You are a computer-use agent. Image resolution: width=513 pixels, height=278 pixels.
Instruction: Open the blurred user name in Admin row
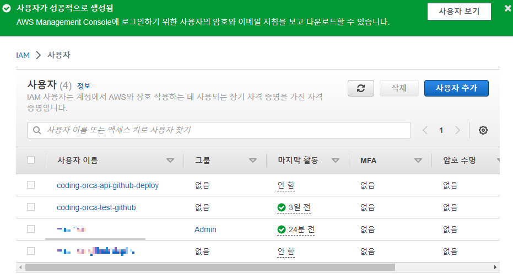tap(72, 229)
